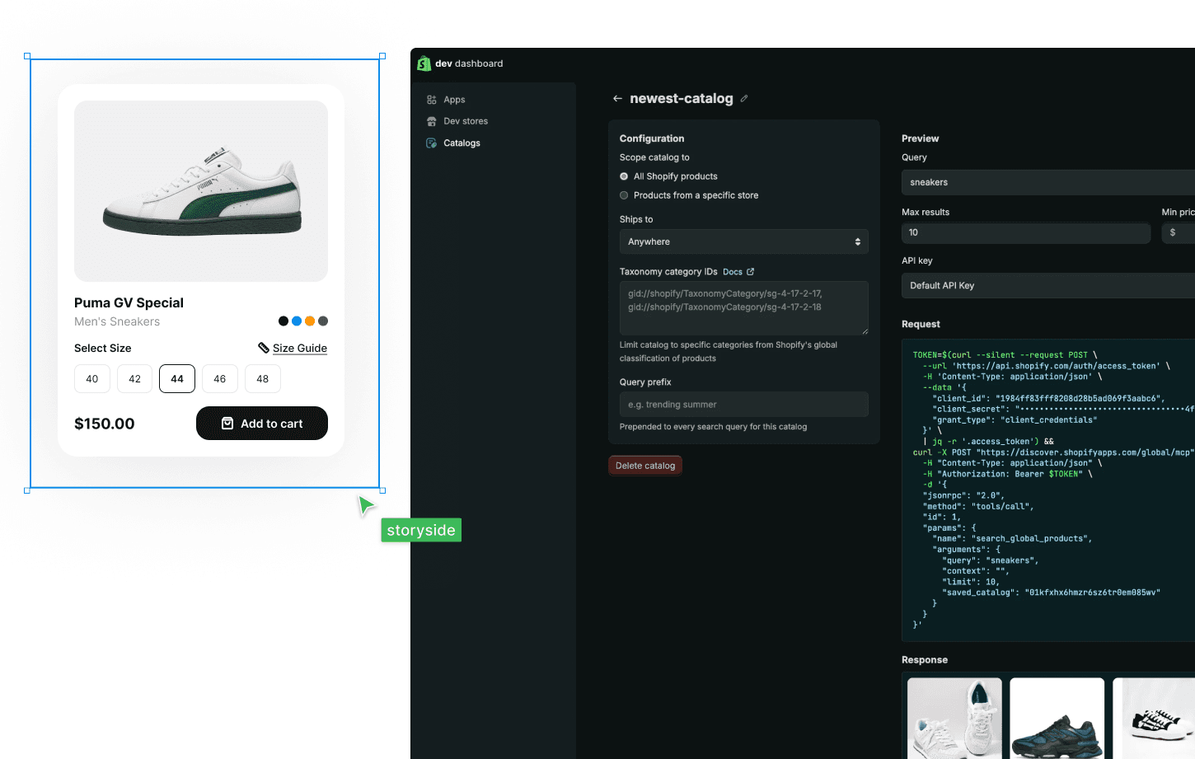Click the Query prefix input field
The width and height of the screenshot is (1195, 759).
tap(744, 405)
